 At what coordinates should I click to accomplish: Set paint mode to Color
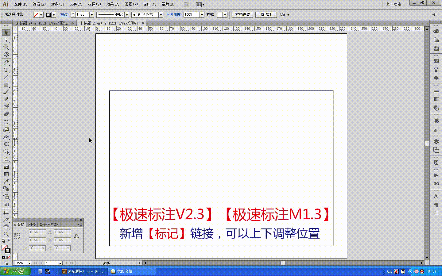click(3, 257)
